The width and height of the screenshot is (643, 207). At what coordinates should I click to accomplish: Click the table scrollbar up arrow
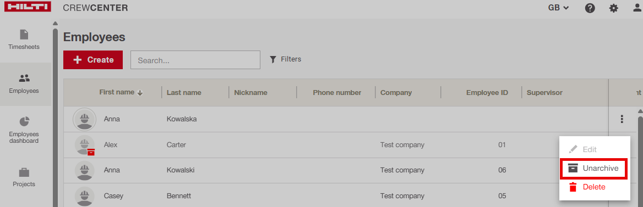(640, 111)
